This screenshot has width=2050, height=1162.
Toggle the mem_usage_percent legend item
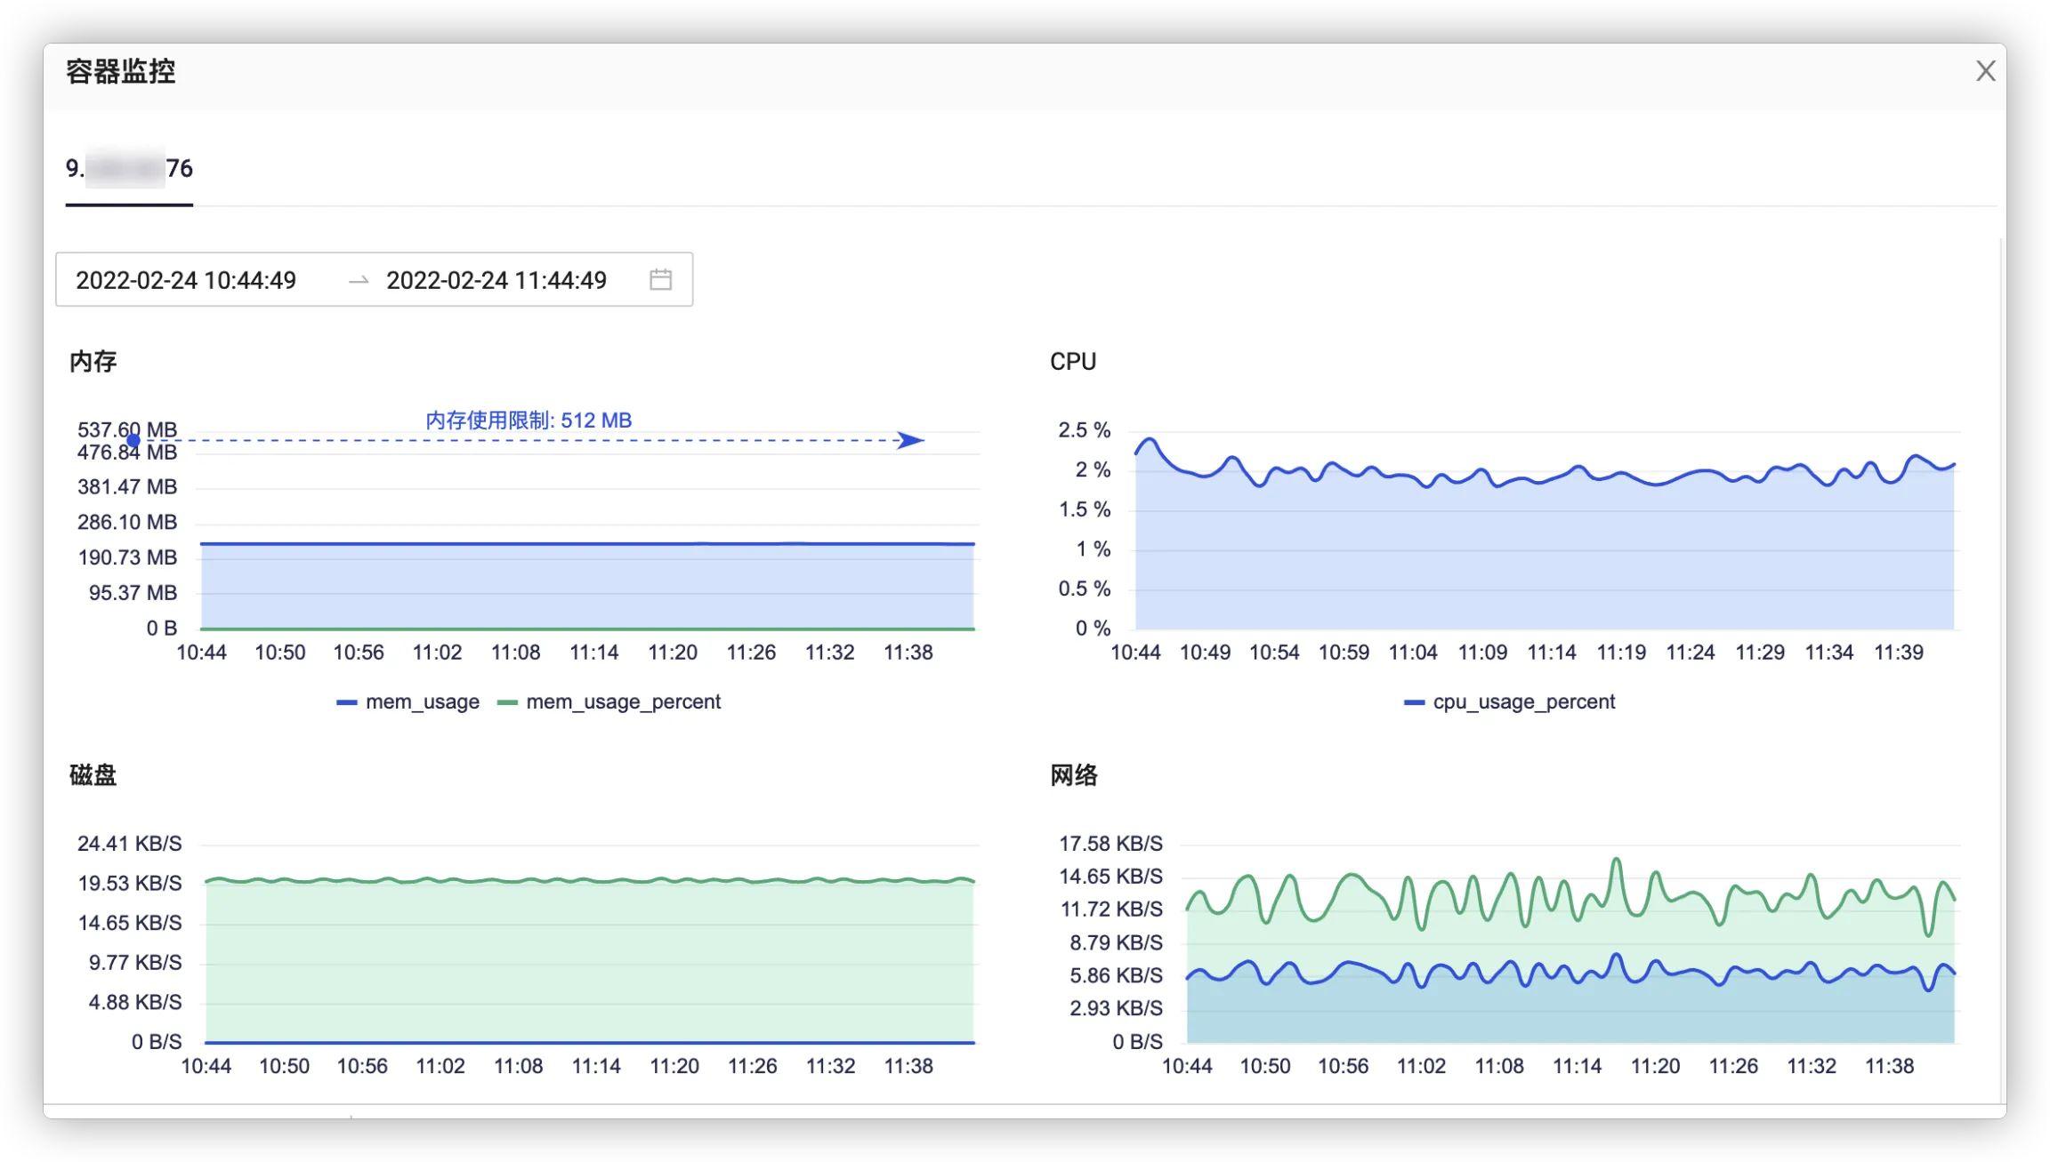point(623,701)
